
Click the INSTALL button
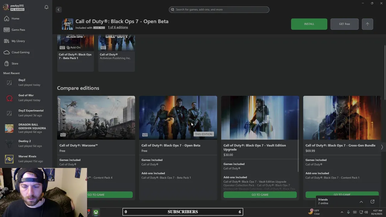tap(309, 24)
